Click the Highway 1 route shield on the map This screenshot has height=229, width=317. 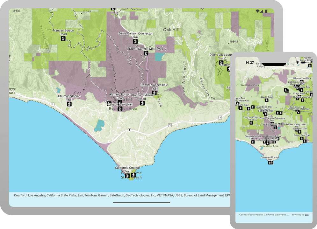click(129, 130)
